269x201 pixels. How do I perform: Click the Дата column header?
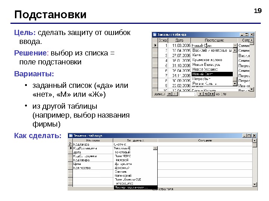point(179,40)
